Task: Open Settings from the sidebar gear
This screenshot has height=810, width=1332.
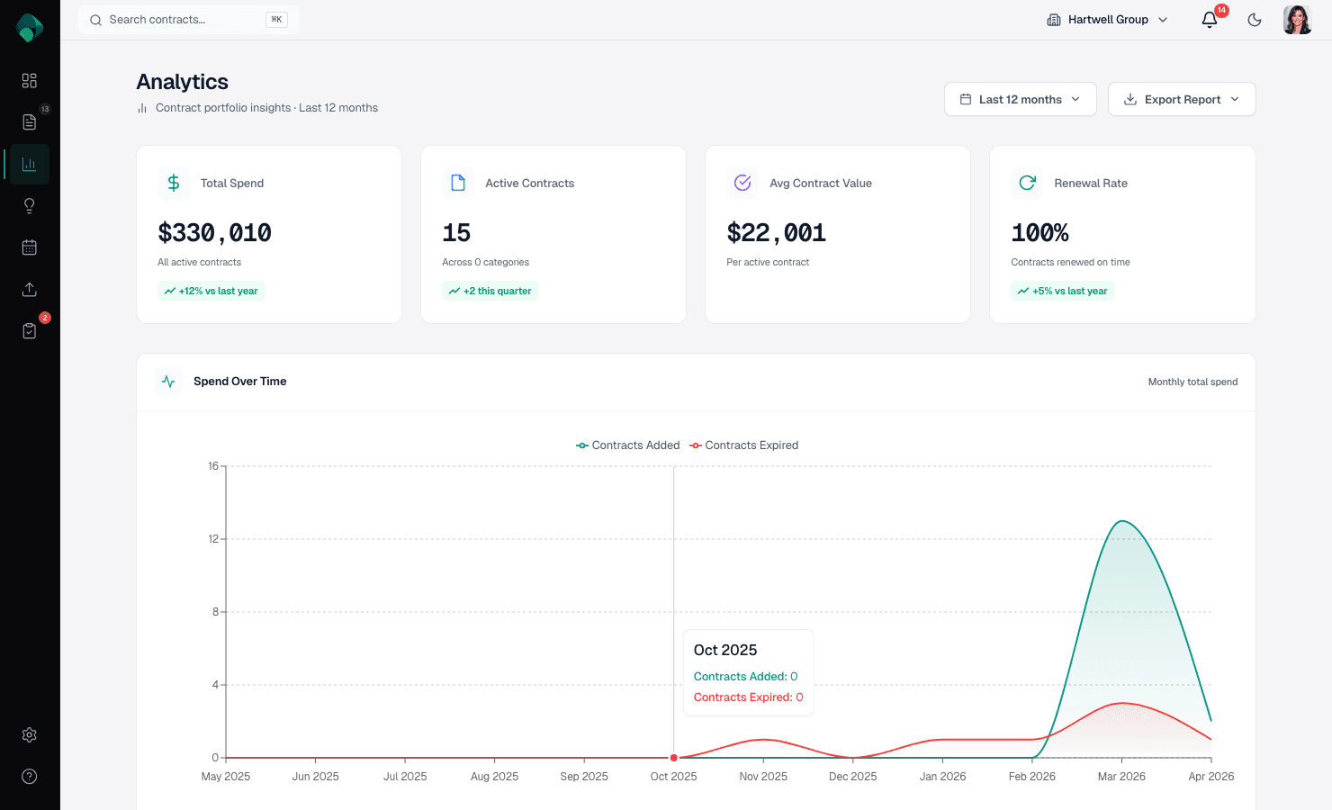Action: click(x=29, y=734)
